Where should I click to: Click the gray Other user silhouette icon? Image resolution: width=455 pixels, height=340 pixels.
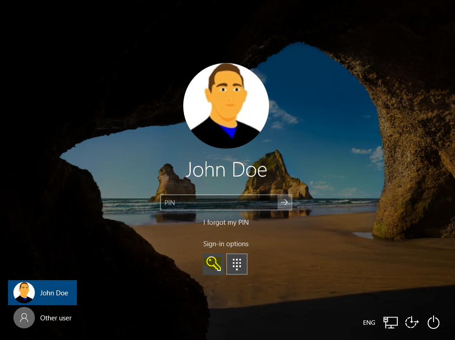pyautogui.click(x=24, y=318)
